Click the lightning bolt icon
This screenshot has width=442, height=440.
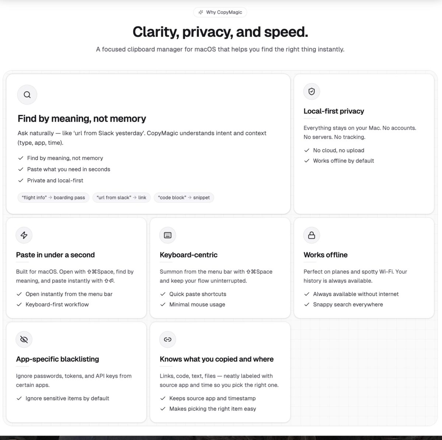click(24, 235)
